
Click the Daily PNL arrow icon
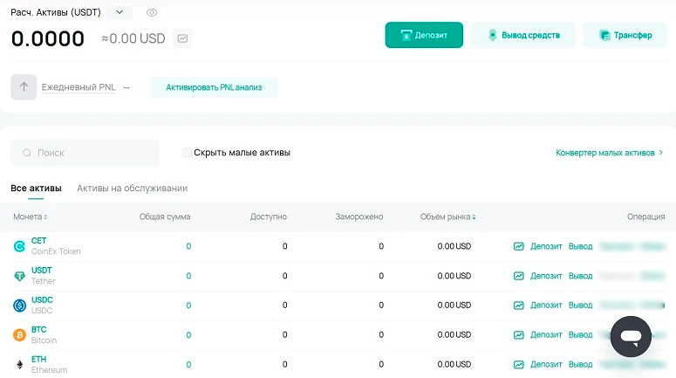click(x=24, y=87)
